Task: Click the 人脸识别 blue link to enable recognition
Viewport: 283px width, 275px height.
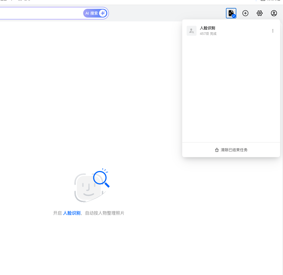Action: 72,213
